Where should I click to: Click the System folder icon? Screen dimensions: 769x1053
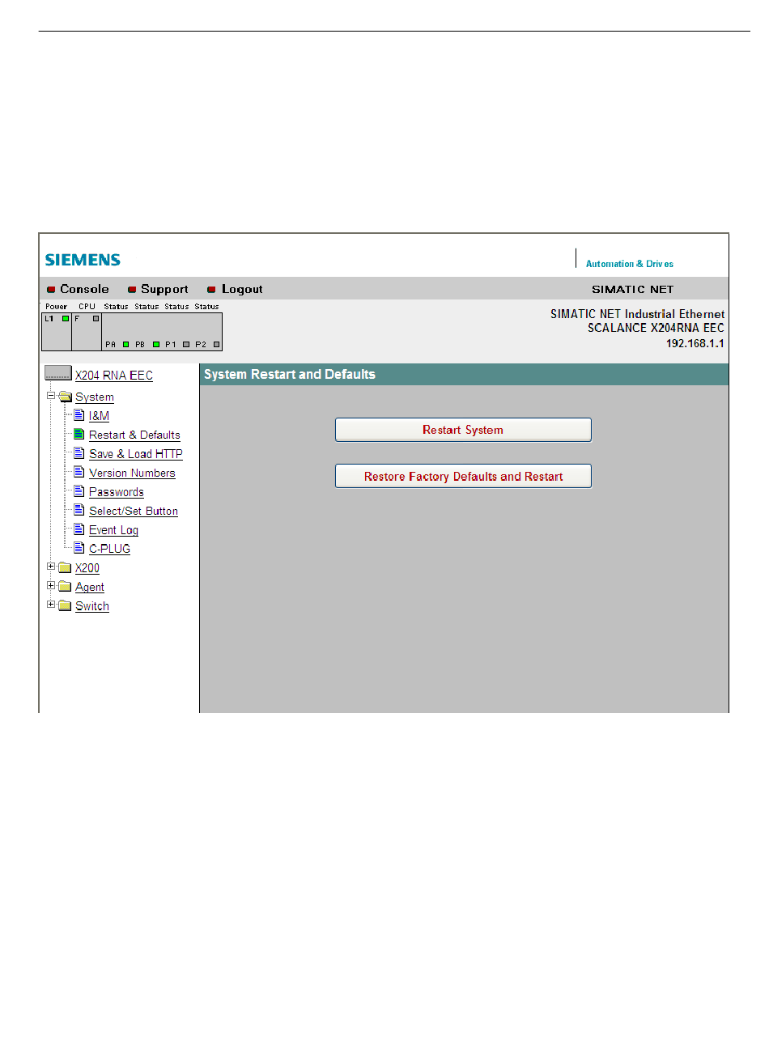tap(65, 397)
